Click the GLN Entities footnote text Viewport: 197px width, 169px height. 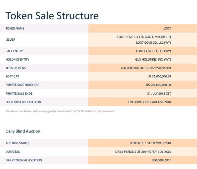tap(60, 111)
